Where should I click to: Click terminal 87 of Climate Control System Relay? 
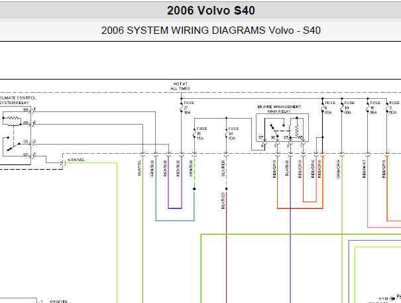tap(26, 154)
